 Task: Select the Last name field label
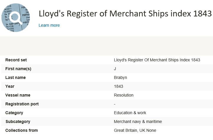tap(15, 77)
